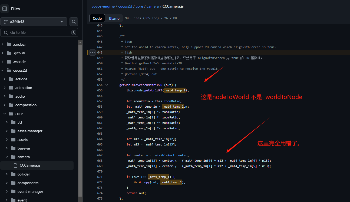Click the audio folder icon

11,96
